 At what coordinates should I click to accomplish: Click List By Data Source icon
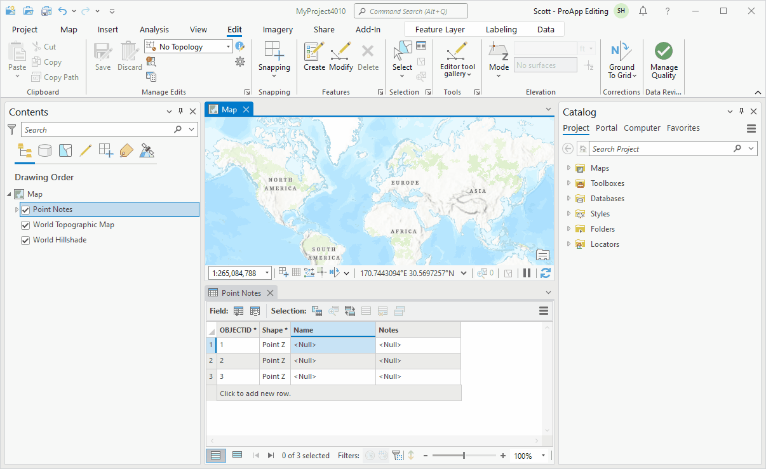click(44, 150)
